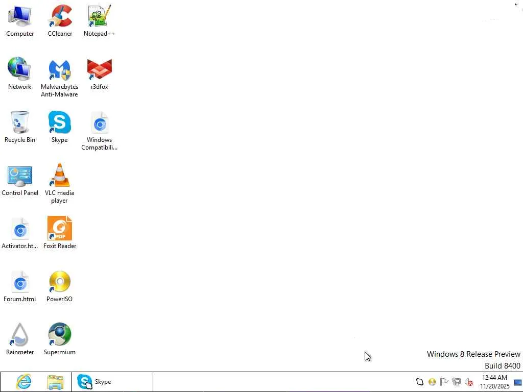
Task: Open Internet Explorer from the taskbar
Action: tap(24, 382)
